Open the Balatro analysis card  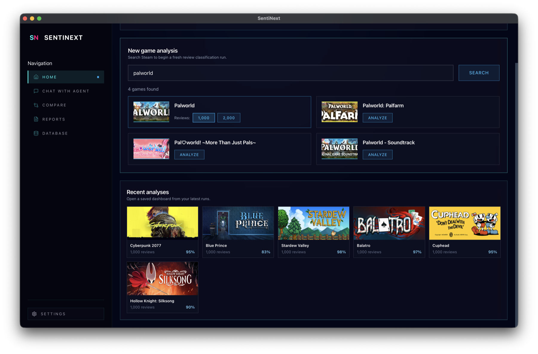pos(389,232)
